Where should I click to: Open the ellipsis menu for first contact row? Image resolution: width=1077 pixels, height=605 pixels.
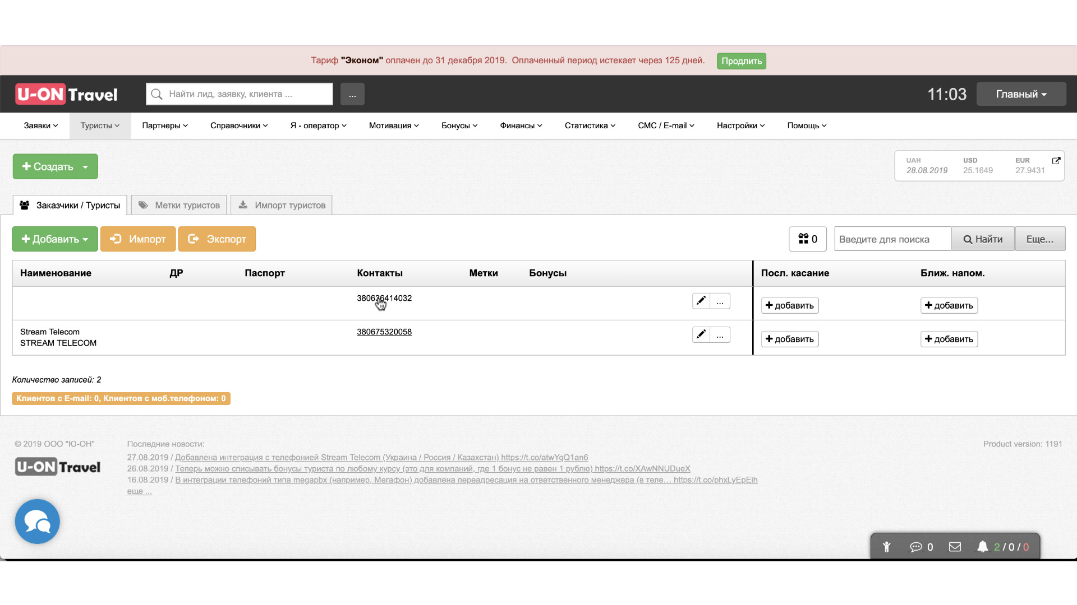click(x=720, y=301)
